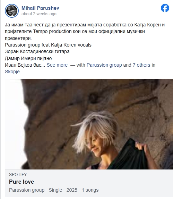173x199 pixels.
Task: Click the SPOTIFY source label
Action: pos(18,174)
